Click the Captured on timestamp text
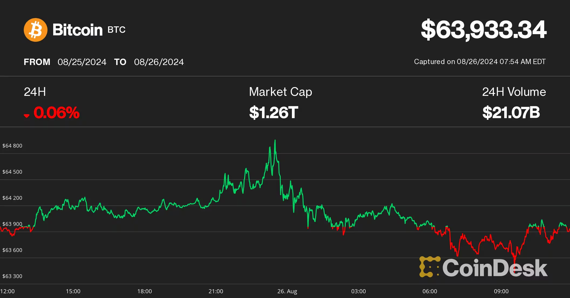This screenshot has width=570, height=298. point(480,62)
